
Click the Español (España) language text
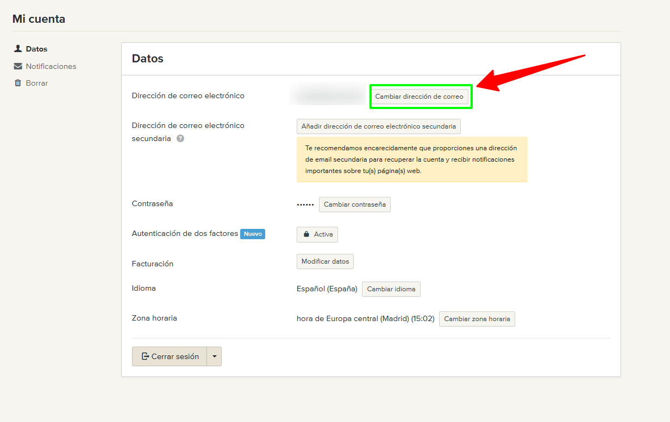click(x=327, y=289)
